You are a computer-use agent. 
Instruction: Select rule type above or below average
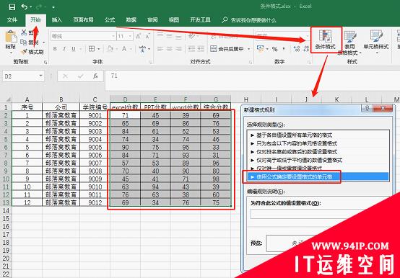click(x=318, y=160)
